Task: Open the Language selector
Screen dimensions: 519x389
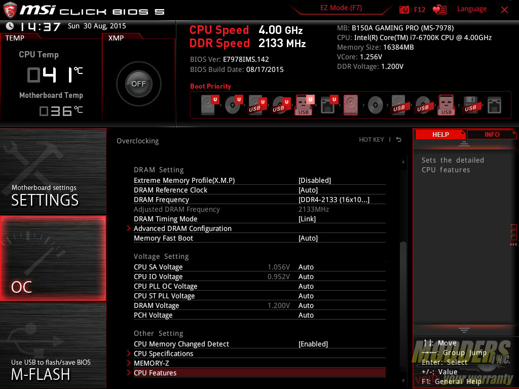Action: [472, 9]
